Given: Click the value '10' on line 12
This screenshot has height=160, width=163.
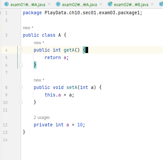Looking at the screenshot, I should click(x=80, y=125).
